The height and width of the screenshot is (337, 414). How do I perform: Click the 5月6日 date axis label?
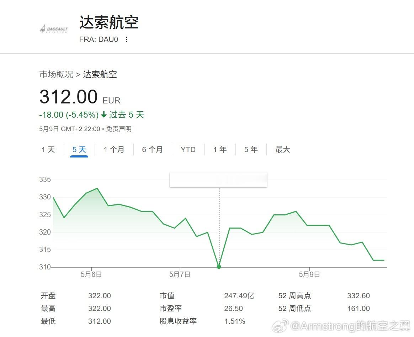[91, 274]
